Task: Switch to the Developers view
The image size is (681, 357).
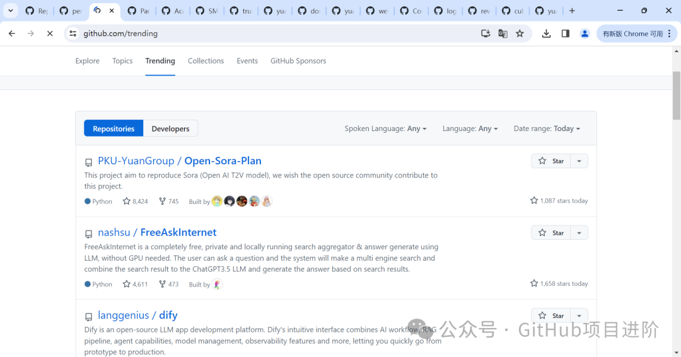Action: point(170,128)
